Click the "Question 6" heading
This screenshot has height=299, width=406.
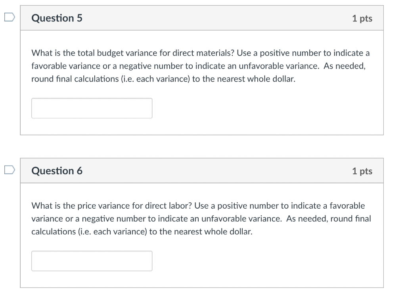click(x=57, y=171)
